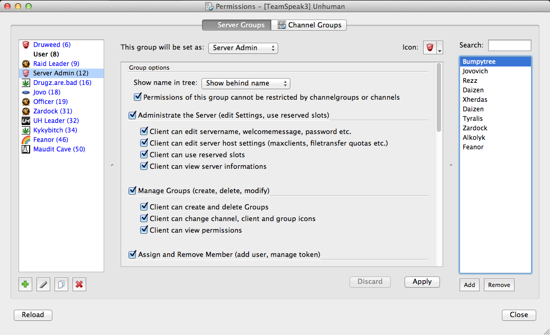This screenshot has height=335, width=550.
Task: Select Alkolyk in member list
Action: [x=496, y=138]
